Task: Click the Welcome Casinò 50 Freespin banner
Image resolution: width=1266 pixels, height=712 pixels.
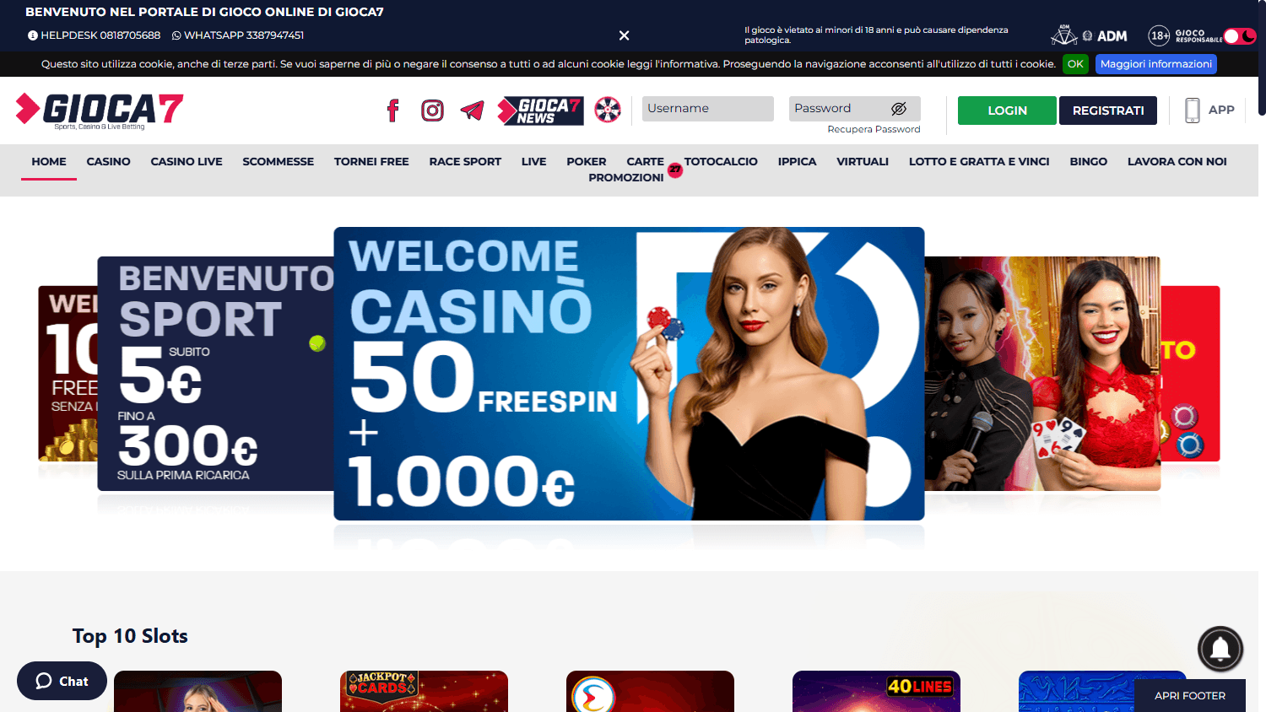Action: (629, 374)
